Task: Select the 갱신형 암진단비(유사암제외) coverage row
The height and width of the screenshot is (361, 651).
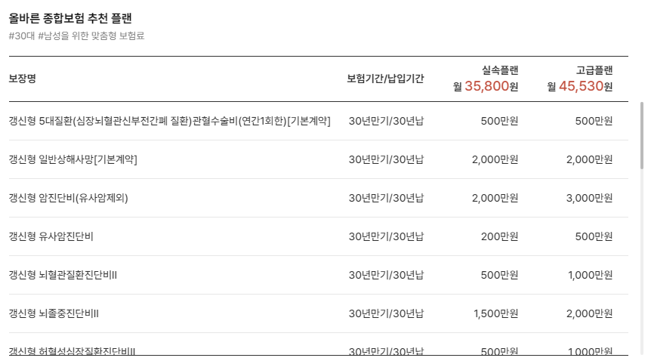Action: [319, 198]
